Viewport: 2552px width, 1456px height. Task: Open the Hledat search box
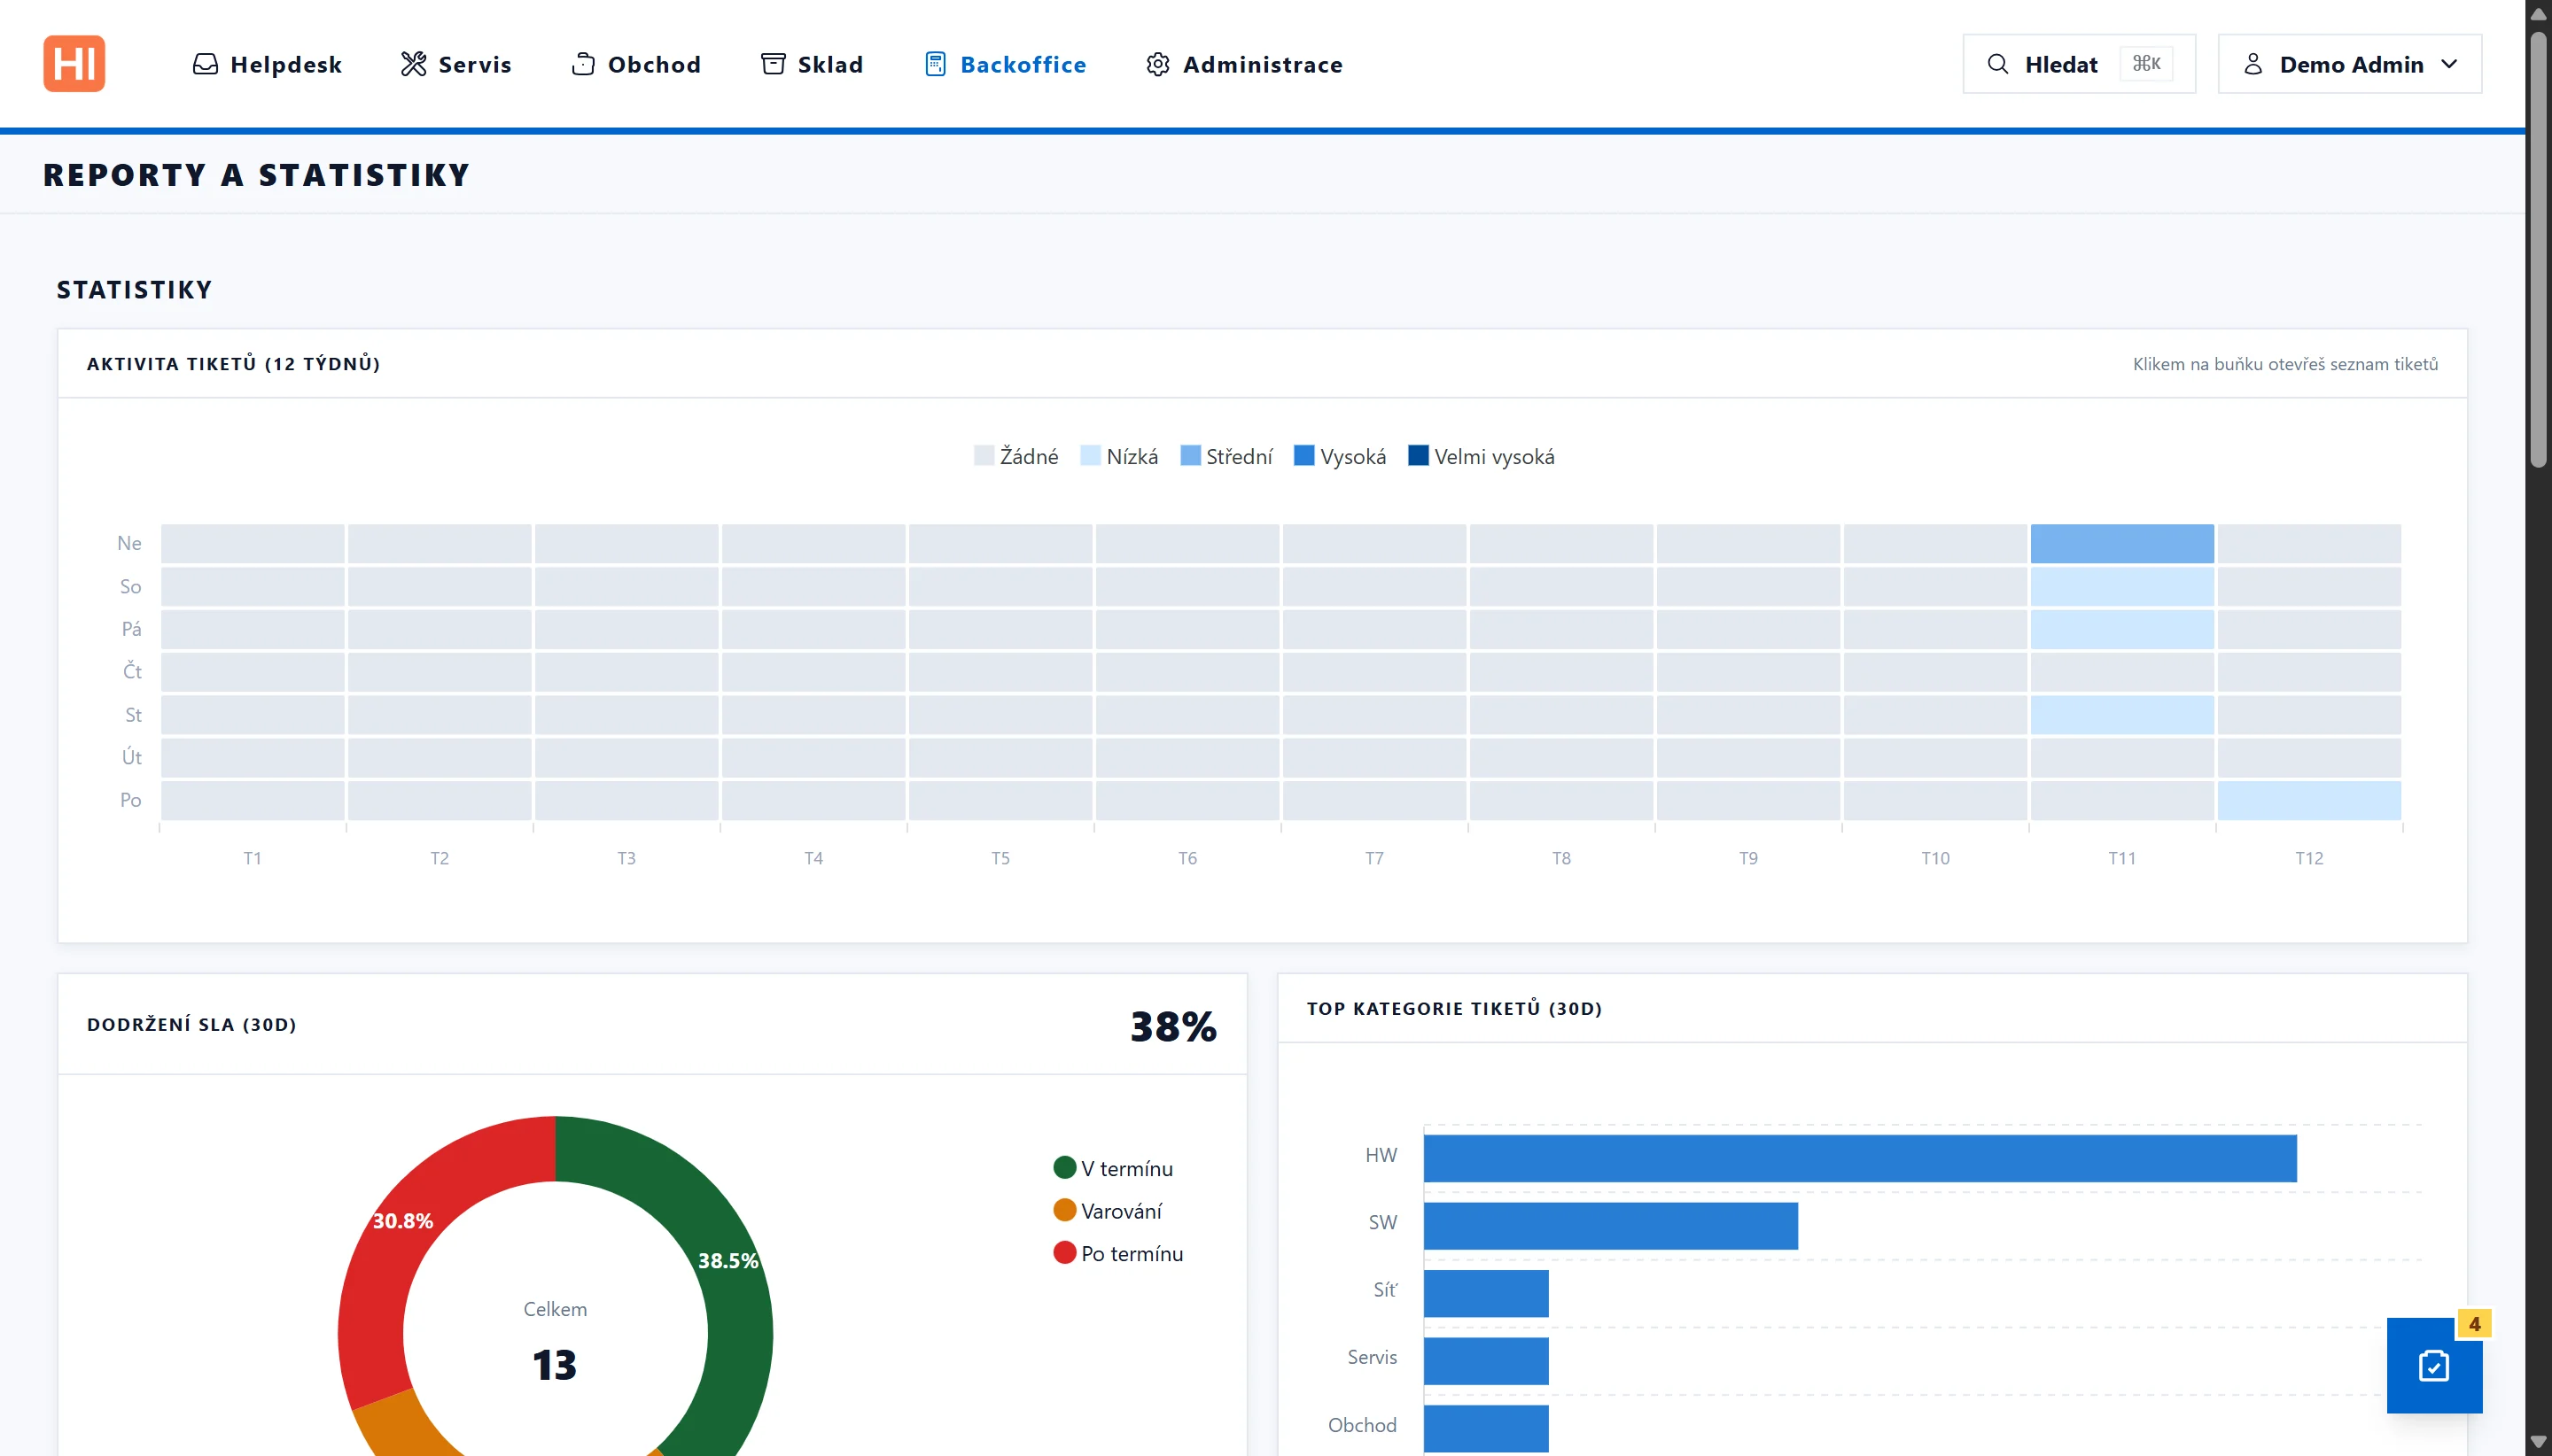coord(2079,64)
